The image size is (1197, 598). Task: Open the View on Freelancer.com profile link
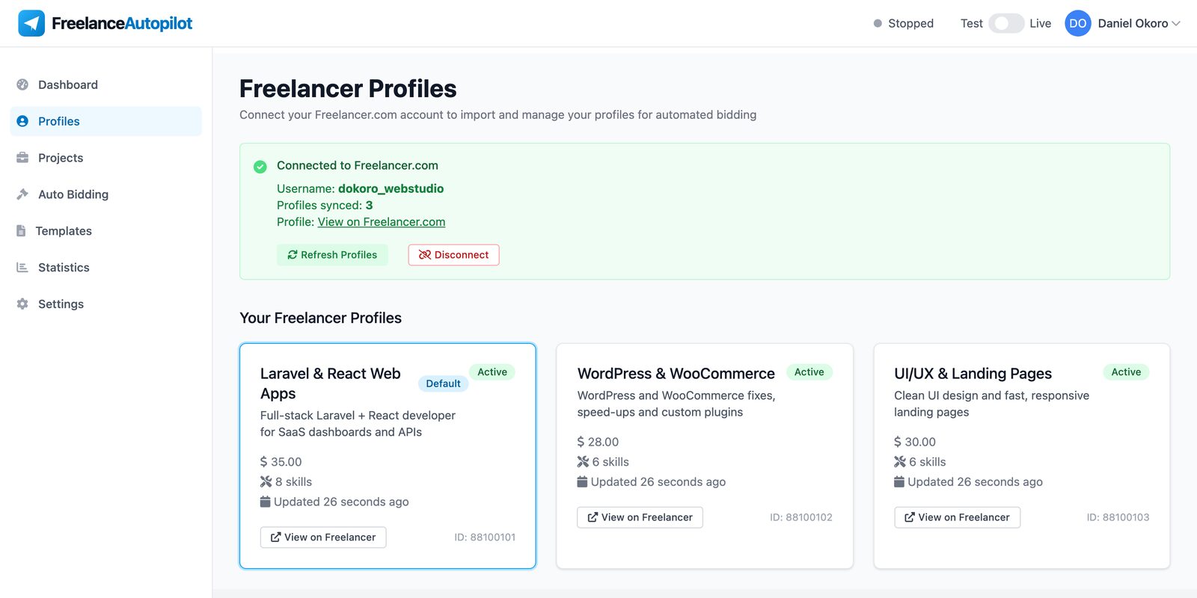tap(382, 222)
